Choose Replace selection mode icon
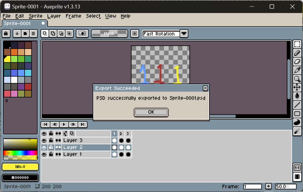 click(45, 34)
